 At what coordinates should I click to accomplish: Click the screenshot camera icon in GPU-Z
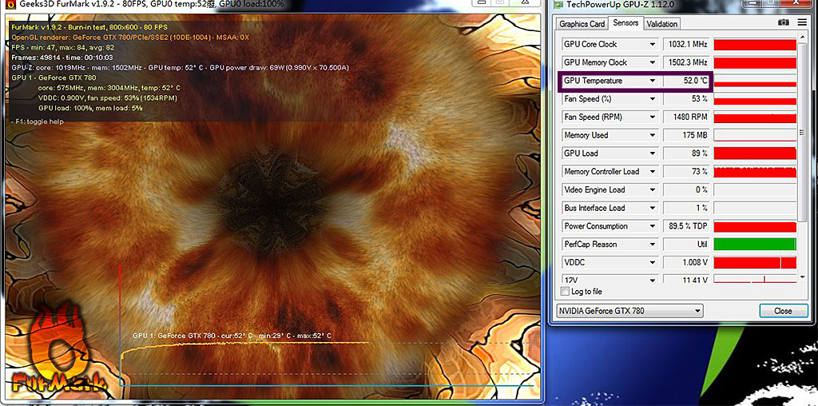pyautogui.click(x=784, y=23)
